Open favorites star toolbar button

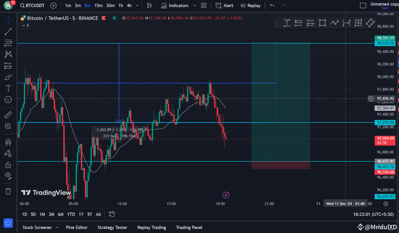click(x=8, y=223)
